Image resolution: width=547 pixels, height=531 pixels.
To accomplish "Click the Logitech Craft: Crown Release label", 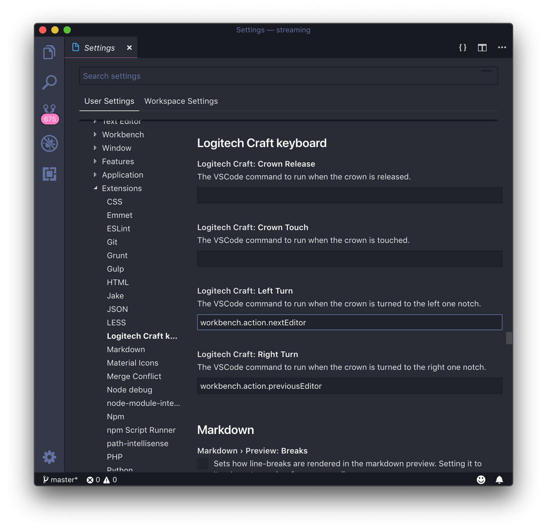I will tap(256, 164).
